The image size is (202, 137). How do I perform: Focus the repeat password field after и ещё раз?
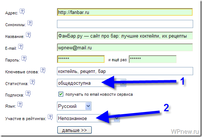pos(153,59)
